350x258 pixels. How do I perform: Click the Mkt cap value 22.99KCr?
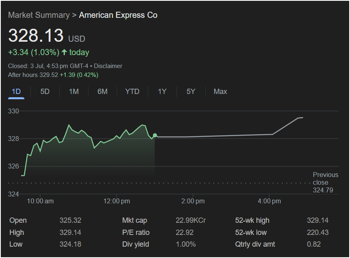191,220
